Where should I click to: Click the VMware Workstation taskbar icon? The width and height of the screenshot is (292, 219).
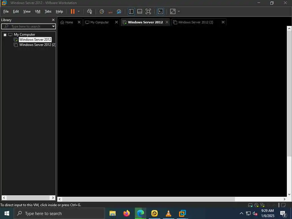pyautogui.click(x=182, y=213)
